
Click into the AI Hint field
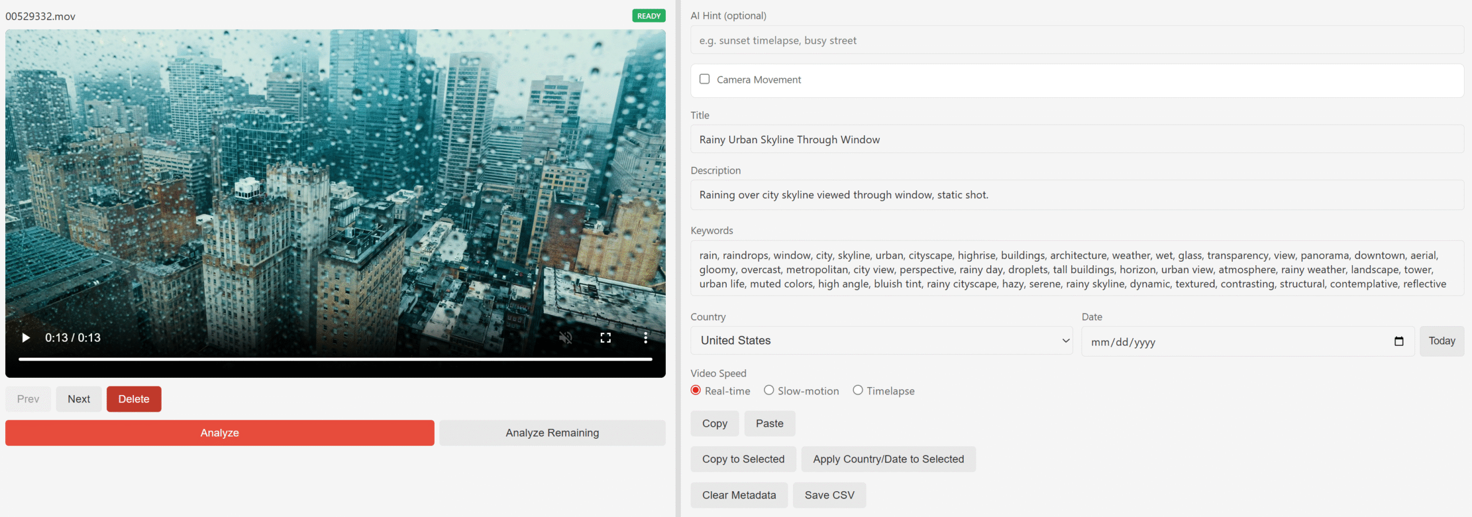coord(1076,40)
